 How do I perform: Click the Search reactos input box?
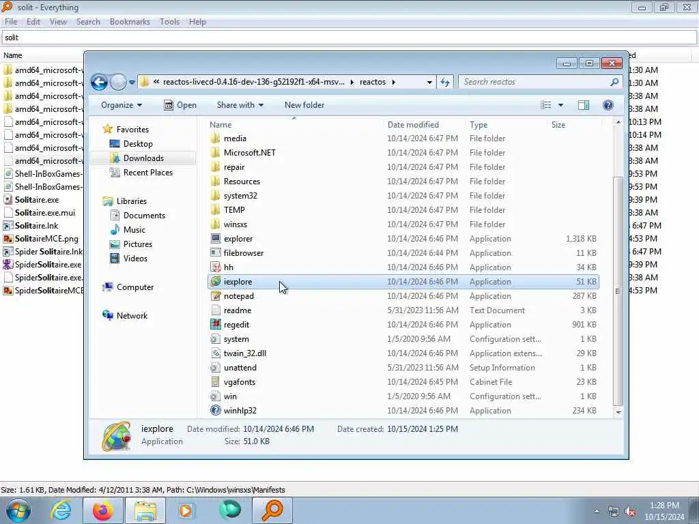(533, 82)
